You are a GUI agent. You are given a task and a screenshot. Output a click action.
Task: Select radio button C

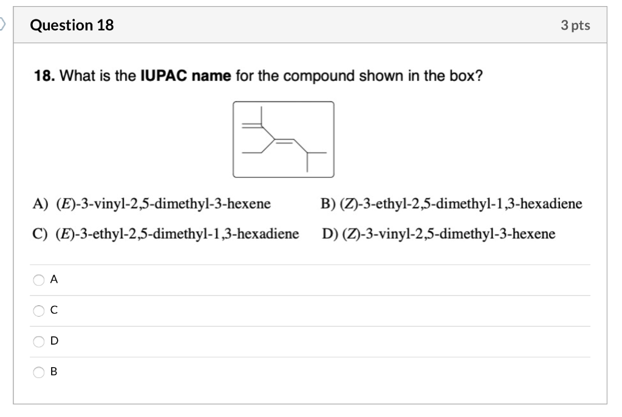pos(38,311)
